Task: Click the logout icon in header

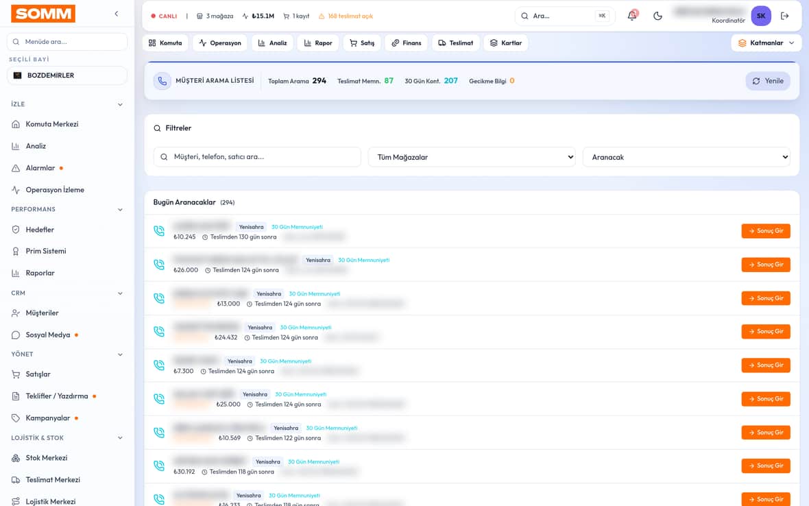Action: [x=785, y=16]
